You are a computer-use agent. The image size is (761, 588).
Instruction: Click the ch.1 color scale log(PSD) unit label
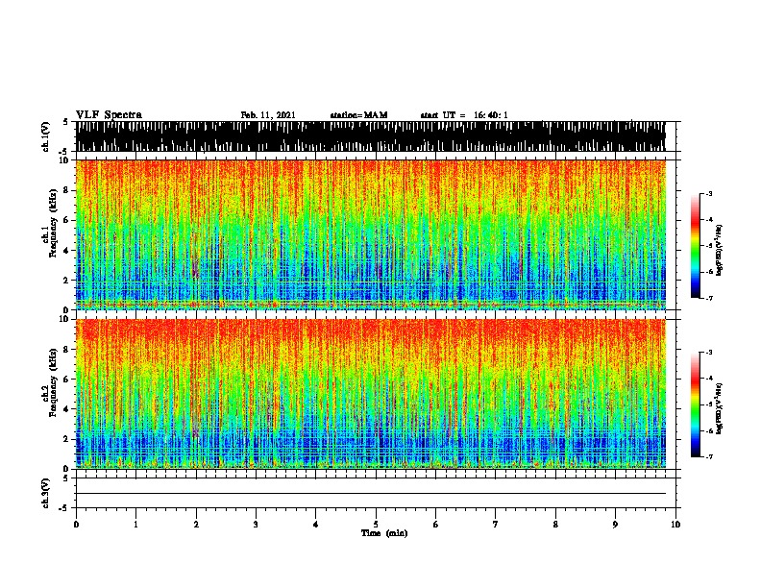pos(719,251)
